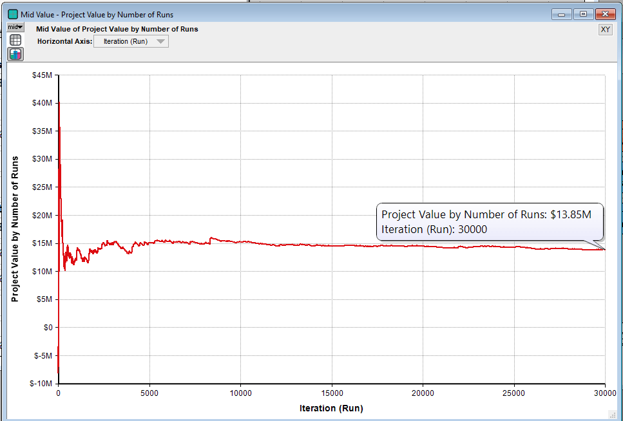
Task: Click the 15000 horizontal axis tick label
Action: tap(331, 393)
